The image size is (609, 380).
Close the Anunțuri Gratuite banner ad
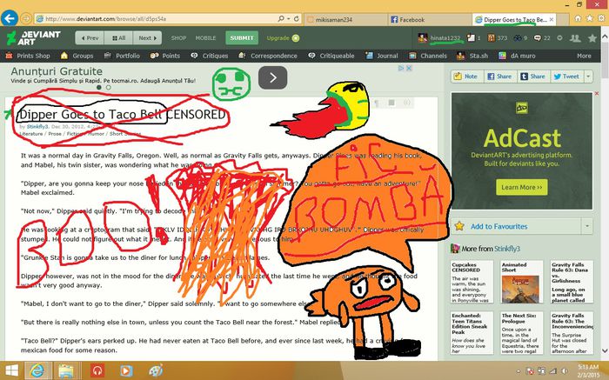[x=409, y=69]
